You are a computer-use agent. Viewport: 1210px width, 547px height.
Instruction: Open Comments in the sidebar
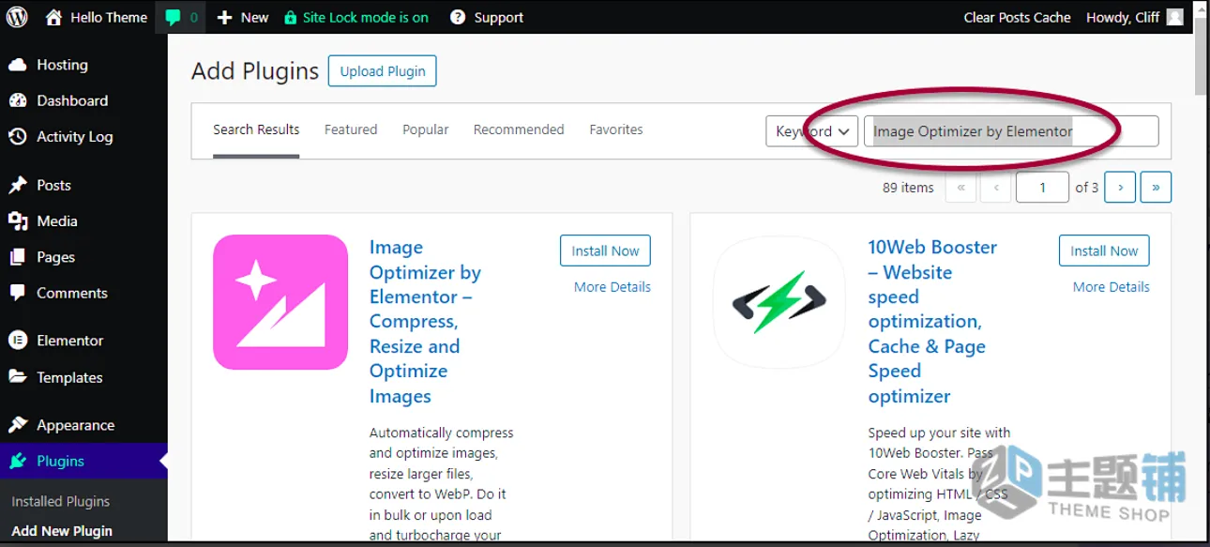(72, 293)
